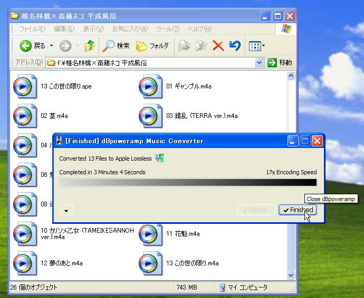Go back with the 戻る button
The height and width of the screenshot is (298, 364).
tap(32, 46)
